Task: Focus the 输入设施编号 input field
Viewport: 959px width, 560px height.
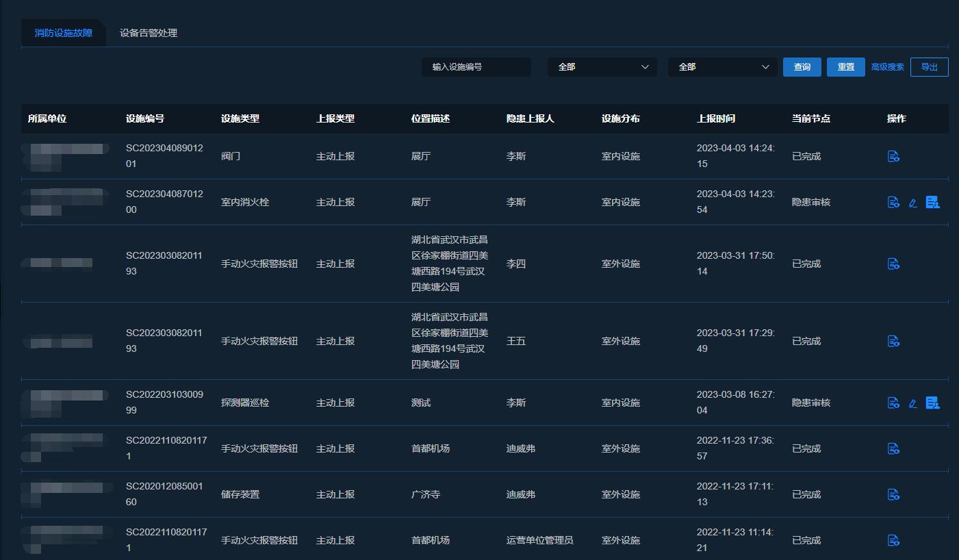Action: (476, 67)
